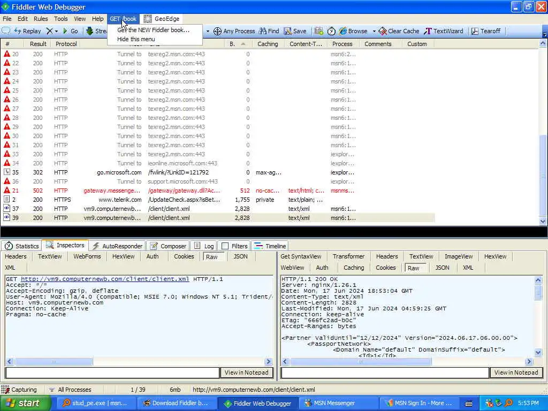Click request pane search input field

click(112, 372)
